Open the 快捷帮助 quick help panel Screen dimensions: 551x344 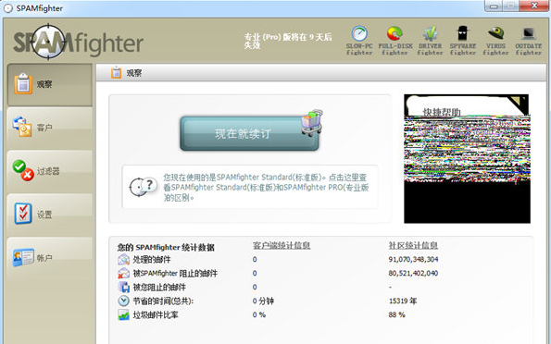click(x=467, y=159)
